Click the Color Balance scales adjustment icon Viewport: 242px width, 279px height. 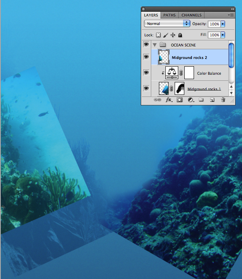click(172, 73)
